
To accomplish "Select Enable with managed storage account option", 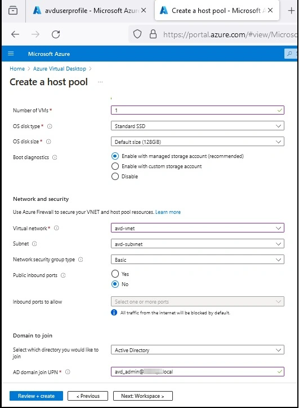I will [x=115, y=156].
